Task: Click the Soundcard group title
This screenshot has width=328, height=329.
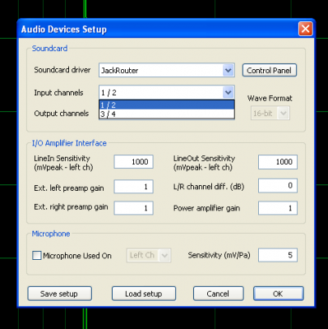Action: pos(49,49)
